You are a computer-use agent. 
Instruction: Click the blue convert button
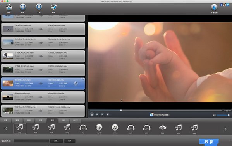[x=209, y=142]
